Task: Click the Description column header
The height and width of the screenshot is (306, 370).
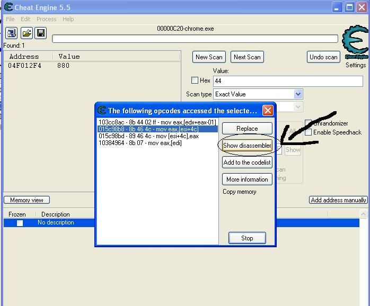Action: pos(56,214)
